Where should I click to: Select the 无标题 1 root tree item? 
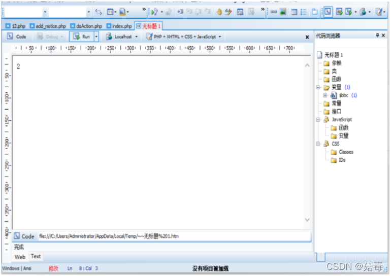pos(330,55)
